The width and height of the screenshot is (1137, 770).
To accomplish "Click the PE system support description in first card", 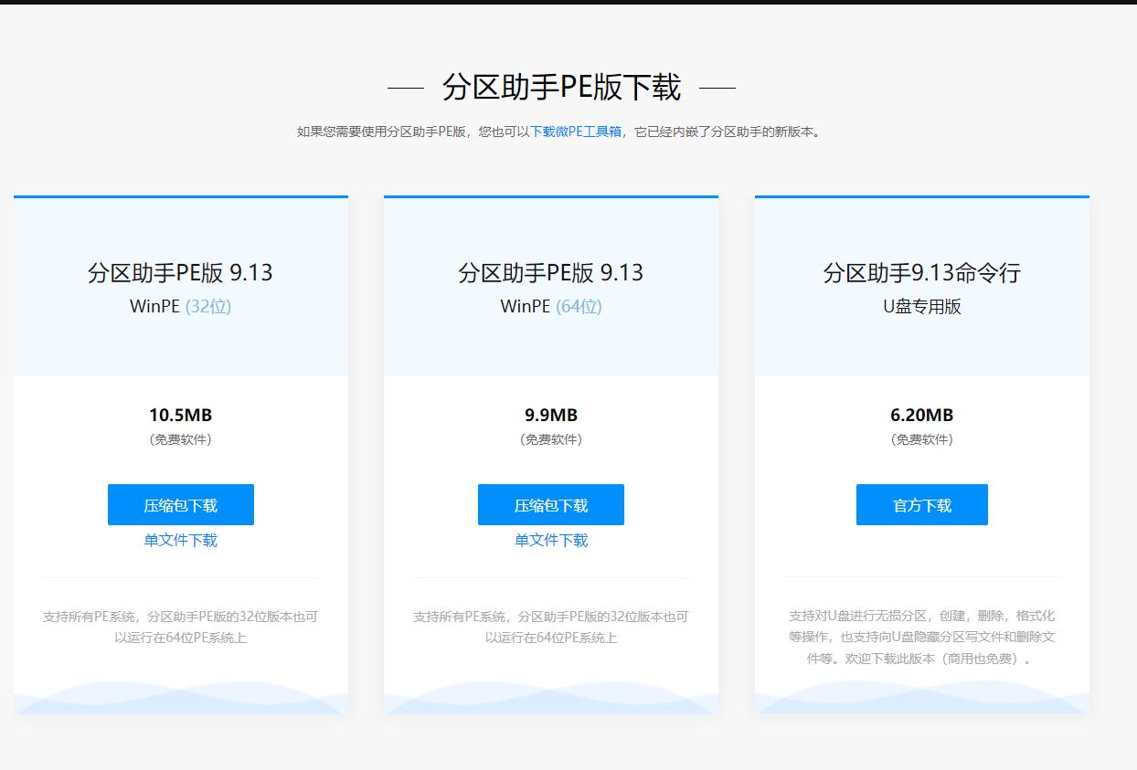I will (180, 627).
